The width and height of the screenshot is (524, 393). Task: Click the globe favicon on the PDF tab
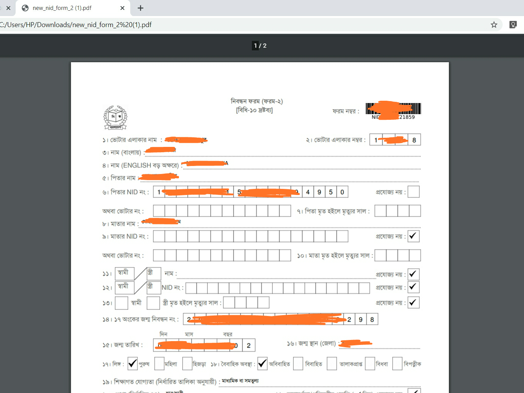(25, 8)
